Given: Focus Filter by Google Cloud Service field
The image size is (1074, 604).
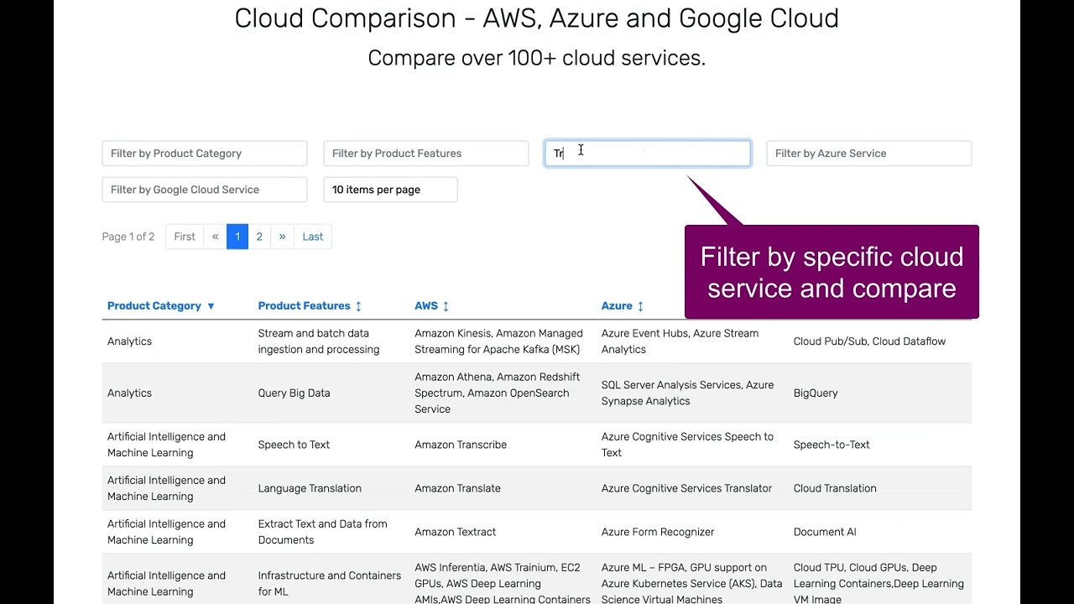Looking at the screenshot, I should pos(205,190).
